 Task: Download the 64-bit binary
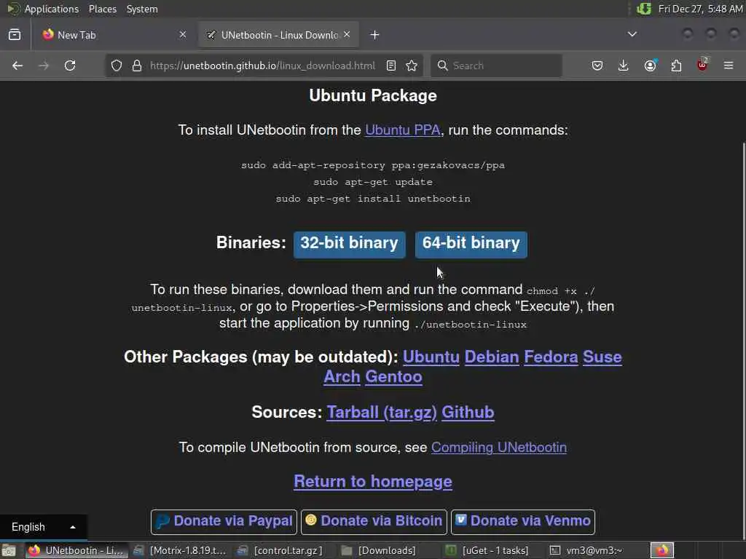click(x=471, y=245)
